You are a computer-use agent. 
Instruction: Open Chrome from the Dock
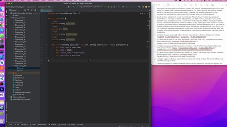coord(2,25)
